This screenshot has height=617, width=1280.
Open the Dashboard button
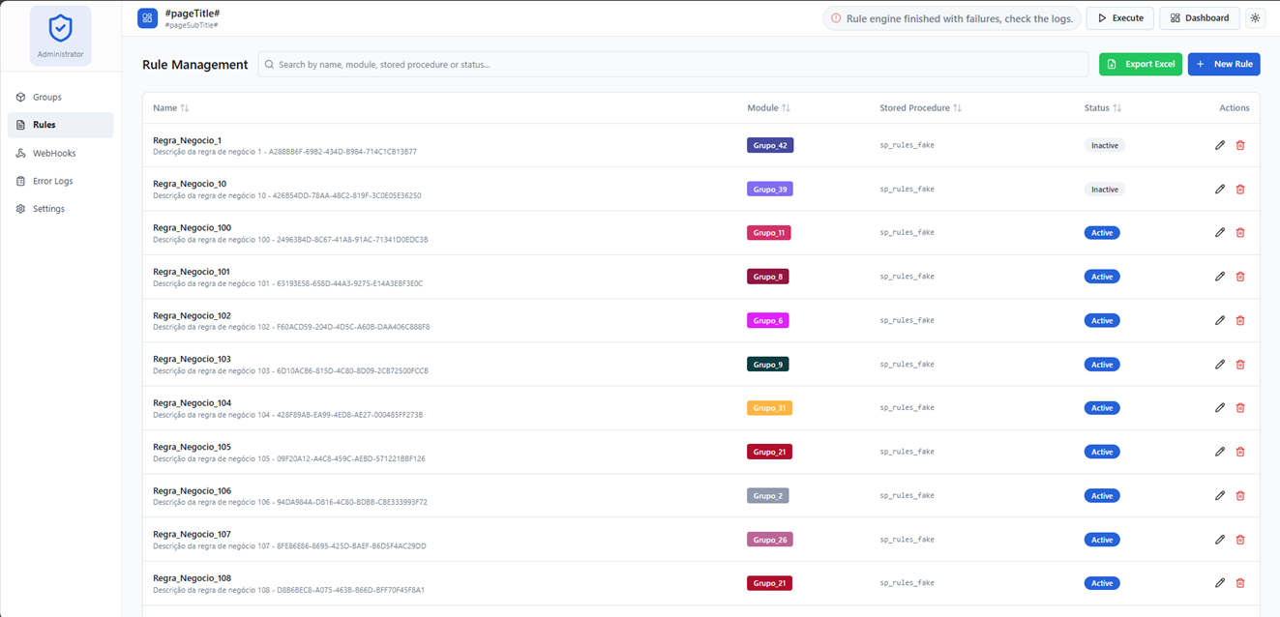[x=1200, y=18]
